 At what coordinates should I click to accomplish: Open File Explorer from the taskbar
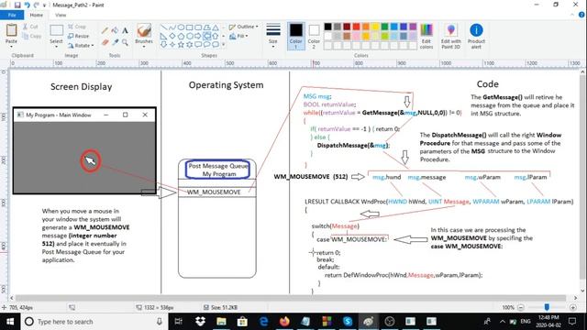[x=221, y=322]
